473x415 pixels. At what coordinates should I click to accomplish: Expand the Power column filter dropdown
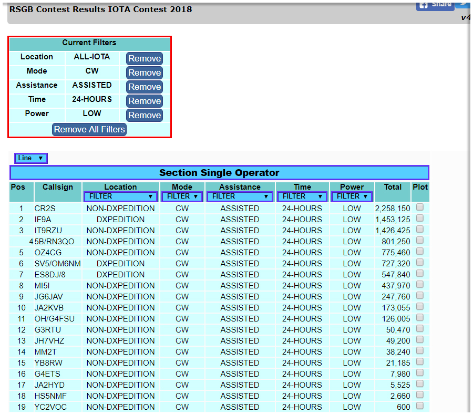[x=352, y=196]
